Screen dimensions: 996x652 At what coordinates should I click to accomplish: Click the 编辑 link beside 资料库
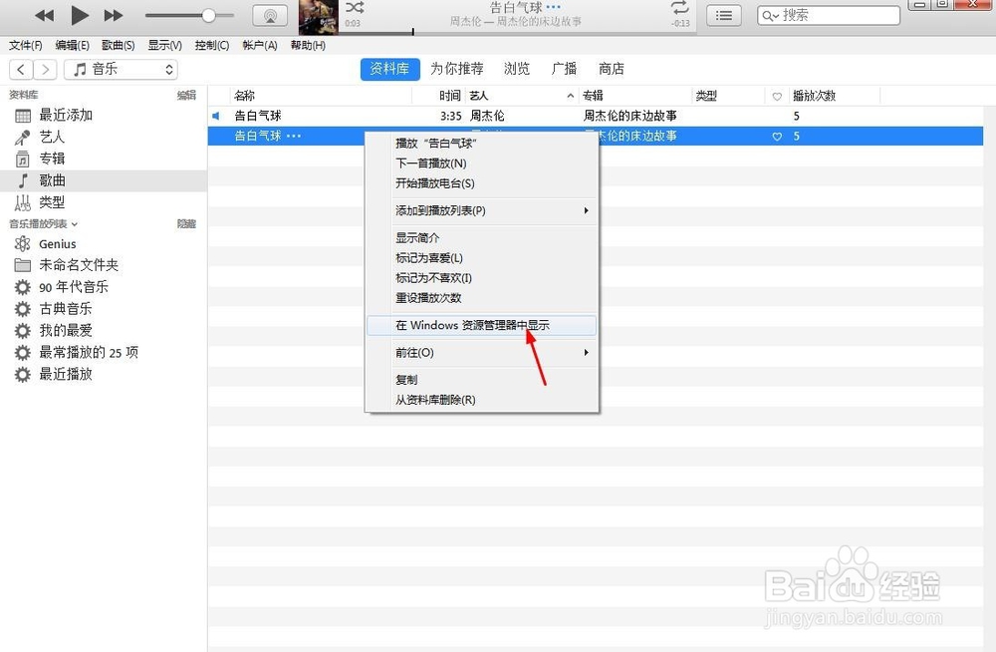[186, 95]
